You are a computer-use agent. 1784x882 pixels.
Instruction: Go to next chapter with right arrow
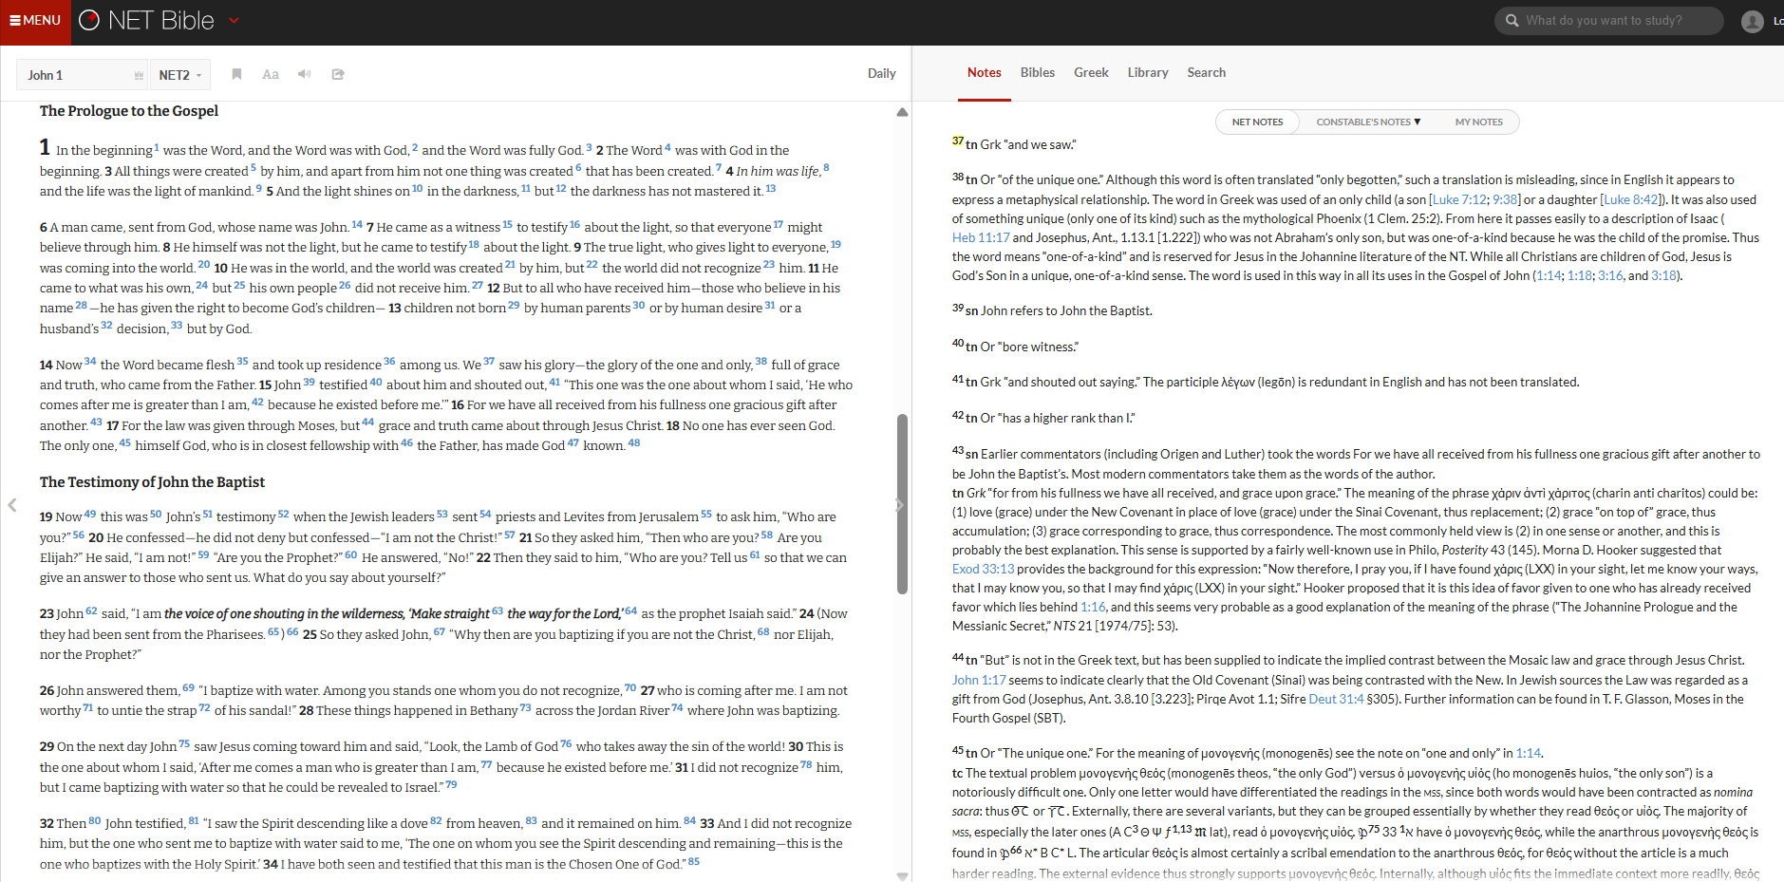pyautogui.click(x=899, y=505)
